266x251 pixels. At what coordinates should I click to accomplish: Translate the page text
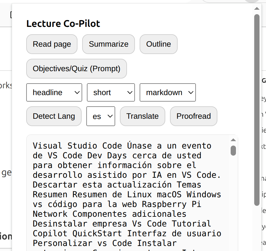click(x=143, y=116)
